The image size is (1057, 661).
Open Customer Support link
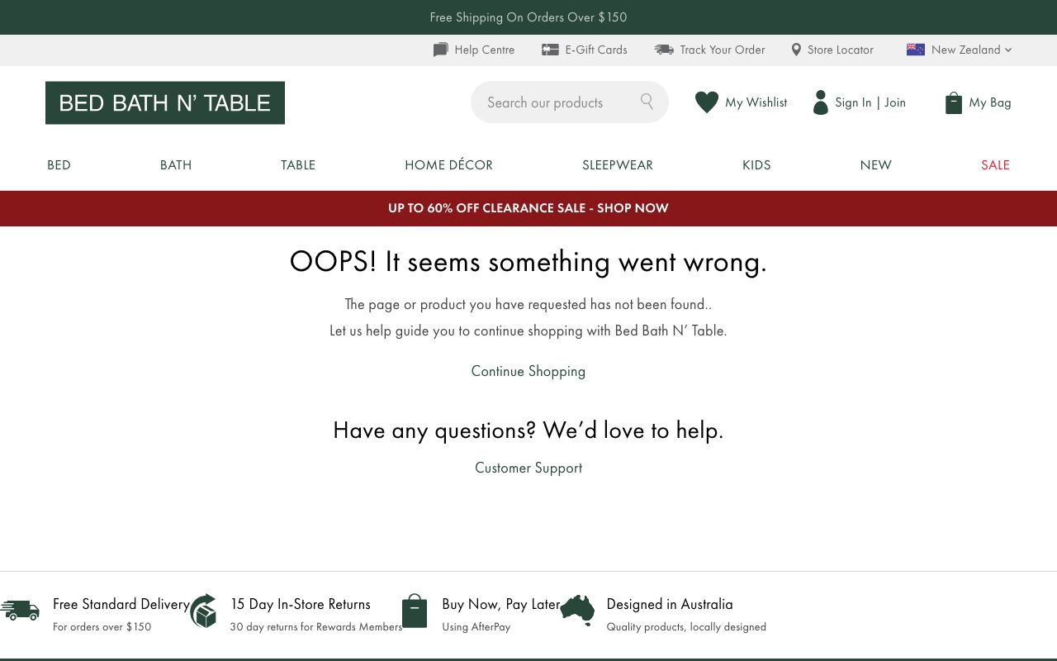click(x=528, y=468)
